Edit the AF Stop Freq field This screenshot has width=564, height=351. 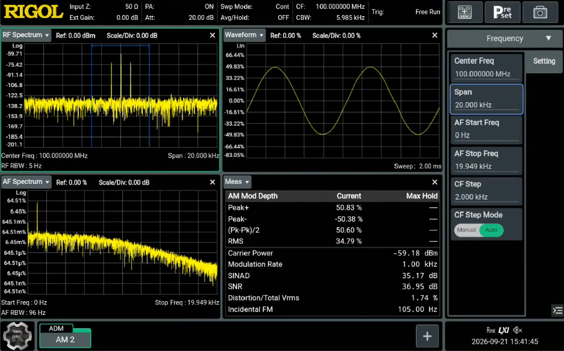486,160
